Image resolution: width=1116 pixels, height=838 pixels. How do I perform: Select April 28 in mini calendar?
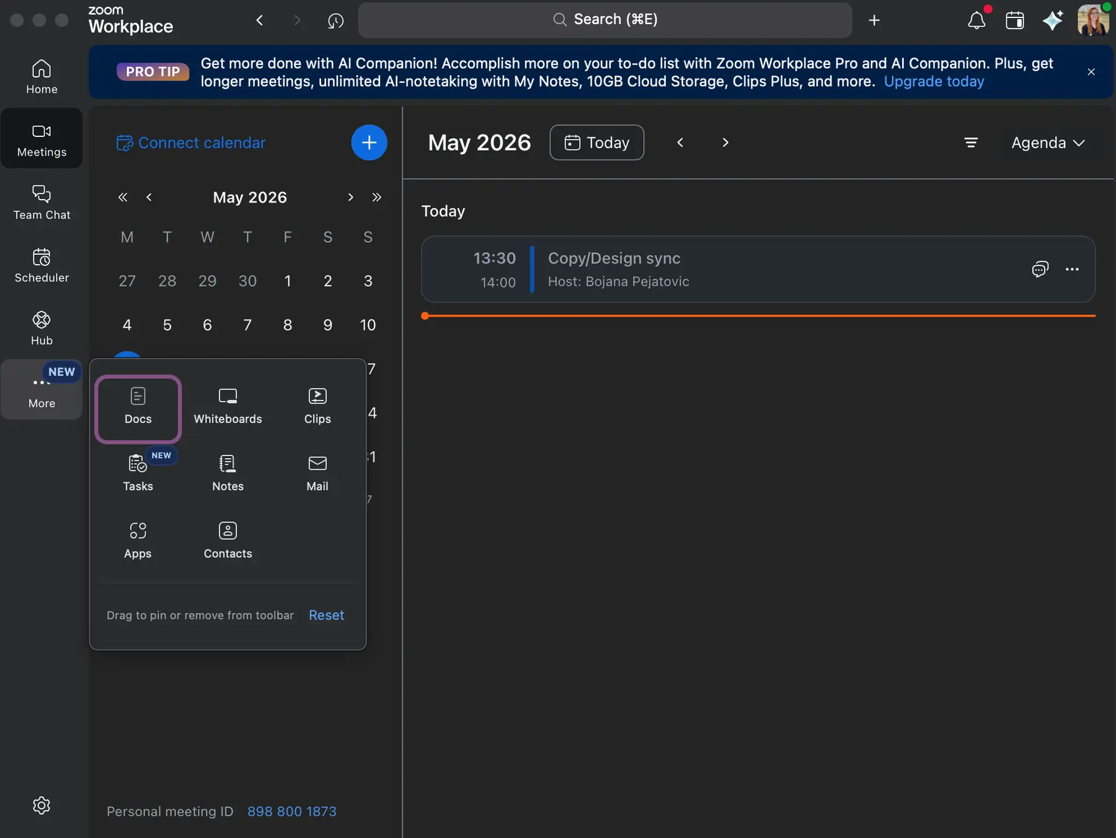pyautogui.click(x=167, y=281)
